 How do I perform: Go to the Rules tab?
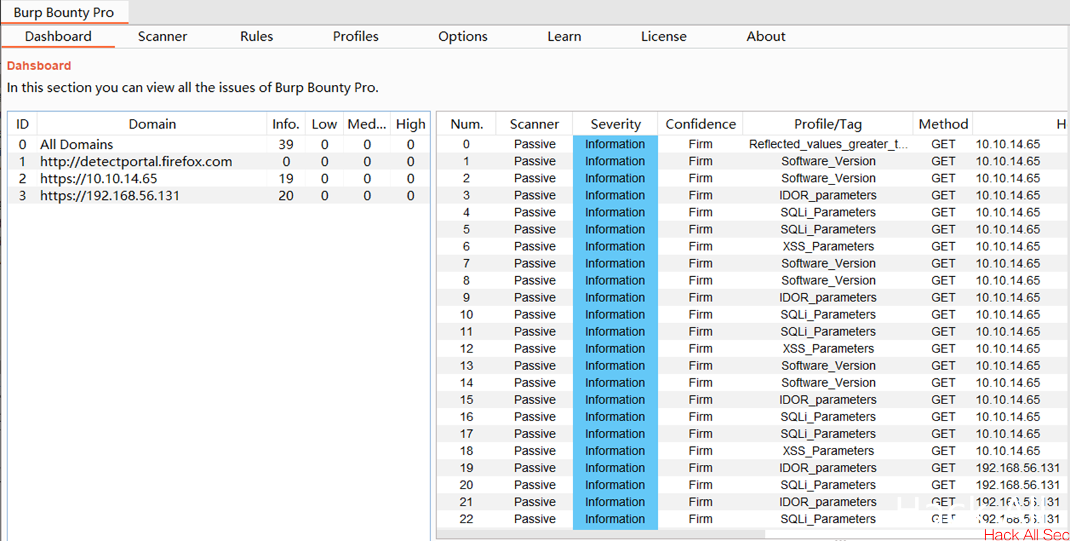click(x=256, y=37)
